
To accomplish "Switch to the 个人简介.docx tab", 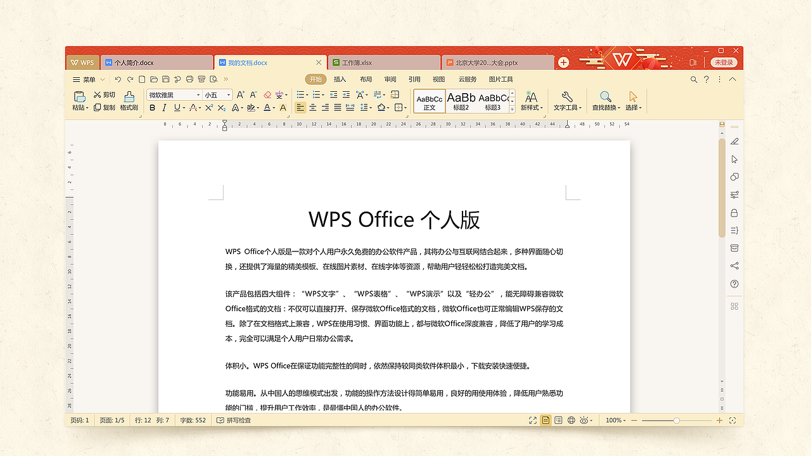I will pos(156,63).
